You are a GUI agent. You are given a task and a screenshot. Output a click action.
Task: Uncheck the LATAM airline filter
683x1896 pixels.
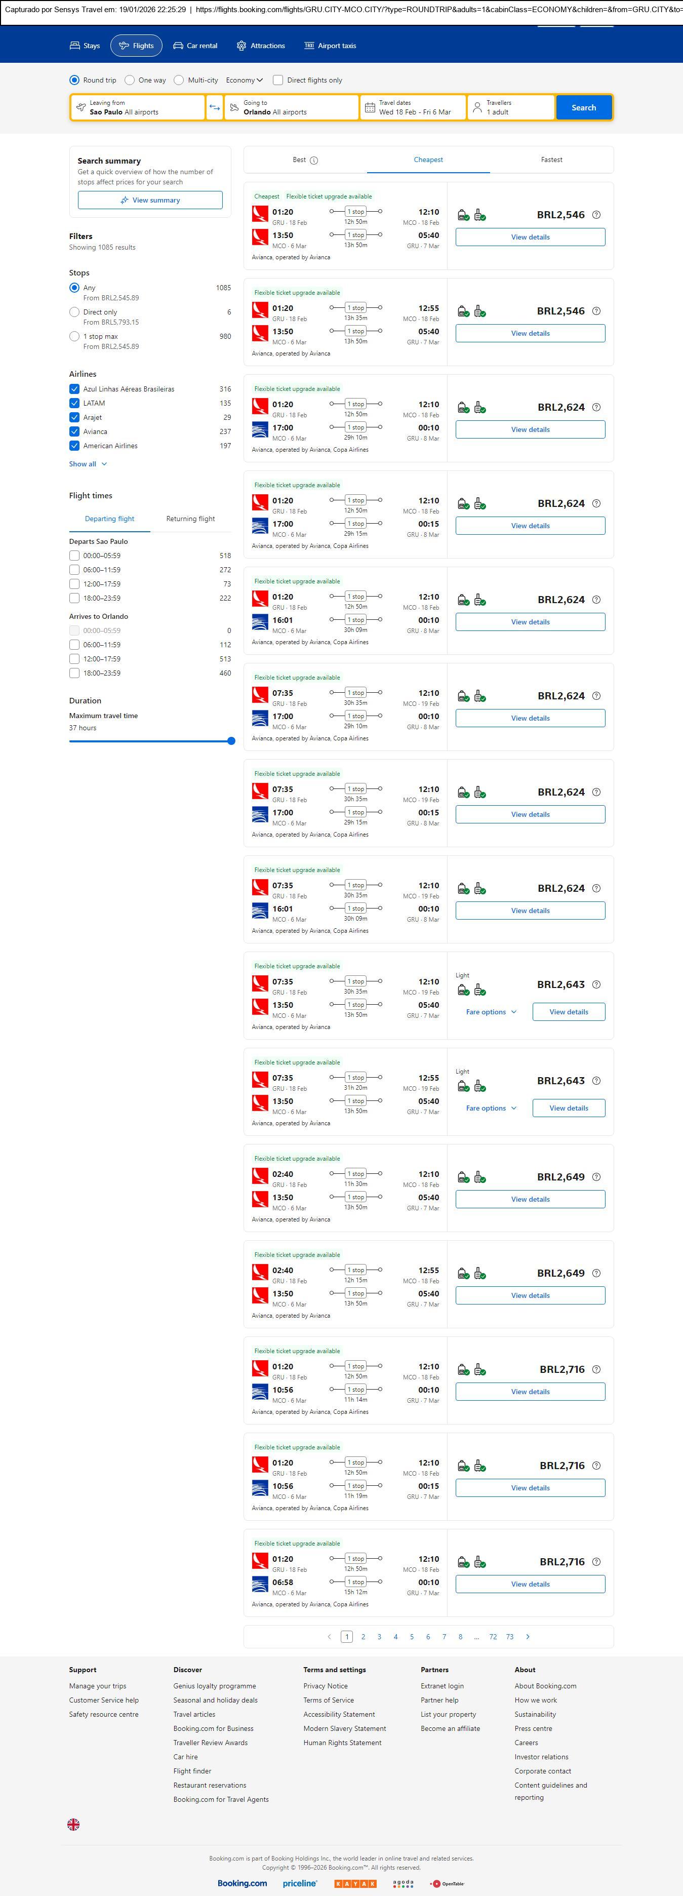pyautogui.click(x=74, y=403)
